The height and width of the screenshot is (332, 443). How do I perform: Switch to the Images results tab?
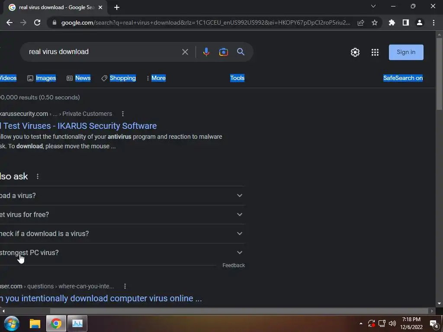coord(42,78)
